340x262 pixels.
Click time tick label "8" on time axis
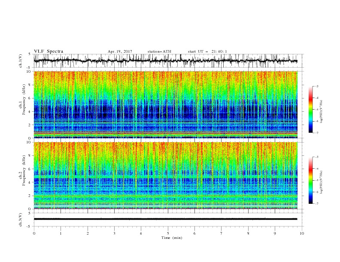click(248, 233)
